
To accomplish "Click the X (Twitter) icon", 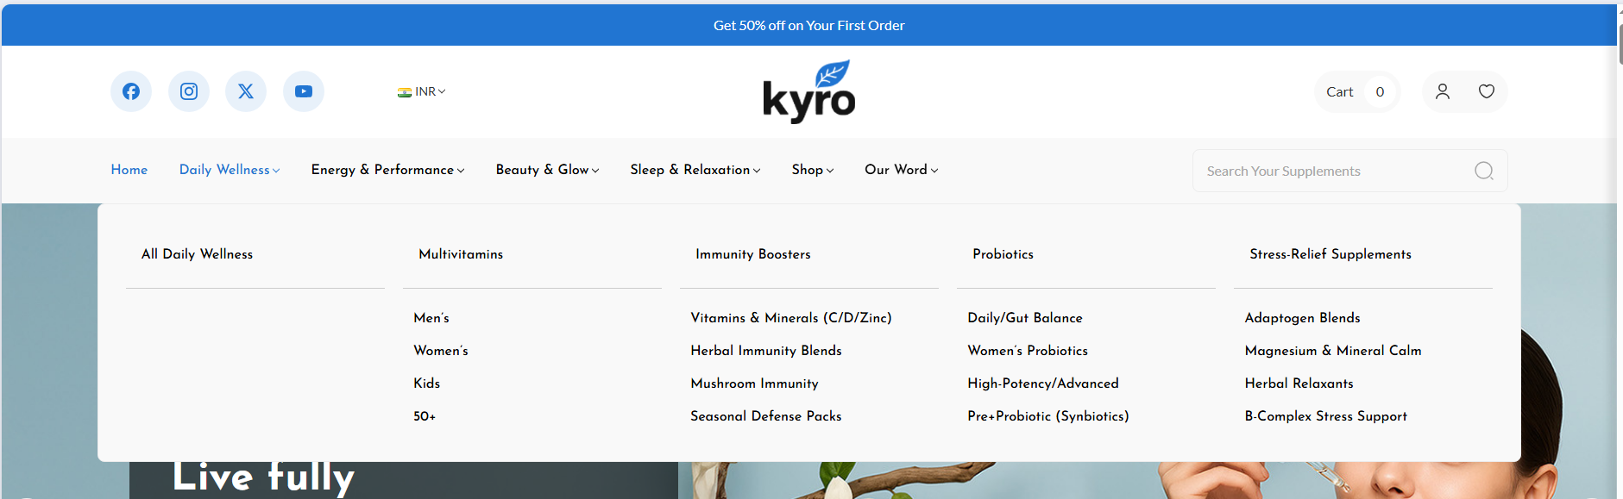I will (246, 91).
